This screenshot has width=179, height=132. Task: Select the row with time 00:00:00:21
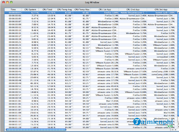tap(91, 42)
